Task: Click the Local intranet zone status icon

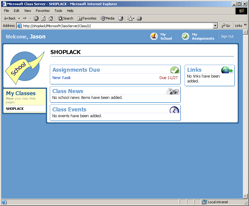Action: 204,202
